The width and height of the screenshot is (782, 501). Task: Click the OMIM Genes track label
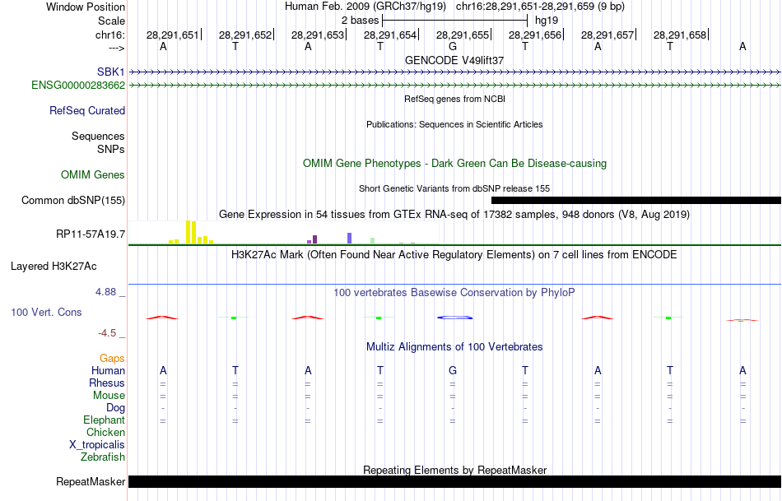coord(93,175)
